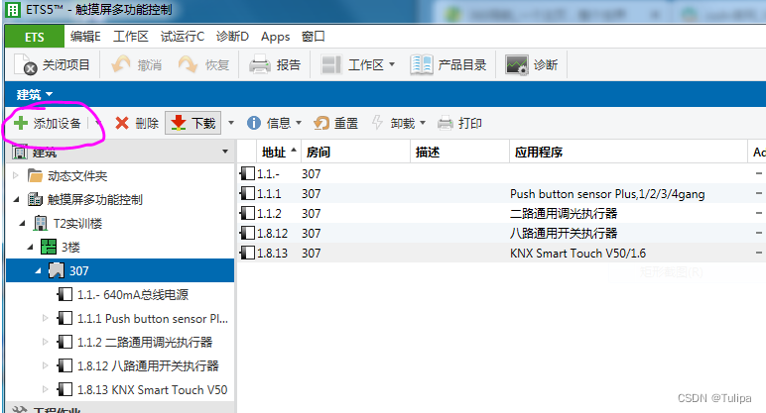Open the 编辑E menu
This screenshot has height=413, width=766.
click(x=85, y=37)
